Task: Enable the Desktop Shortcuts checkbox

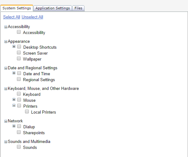Action: click(19, 47)
